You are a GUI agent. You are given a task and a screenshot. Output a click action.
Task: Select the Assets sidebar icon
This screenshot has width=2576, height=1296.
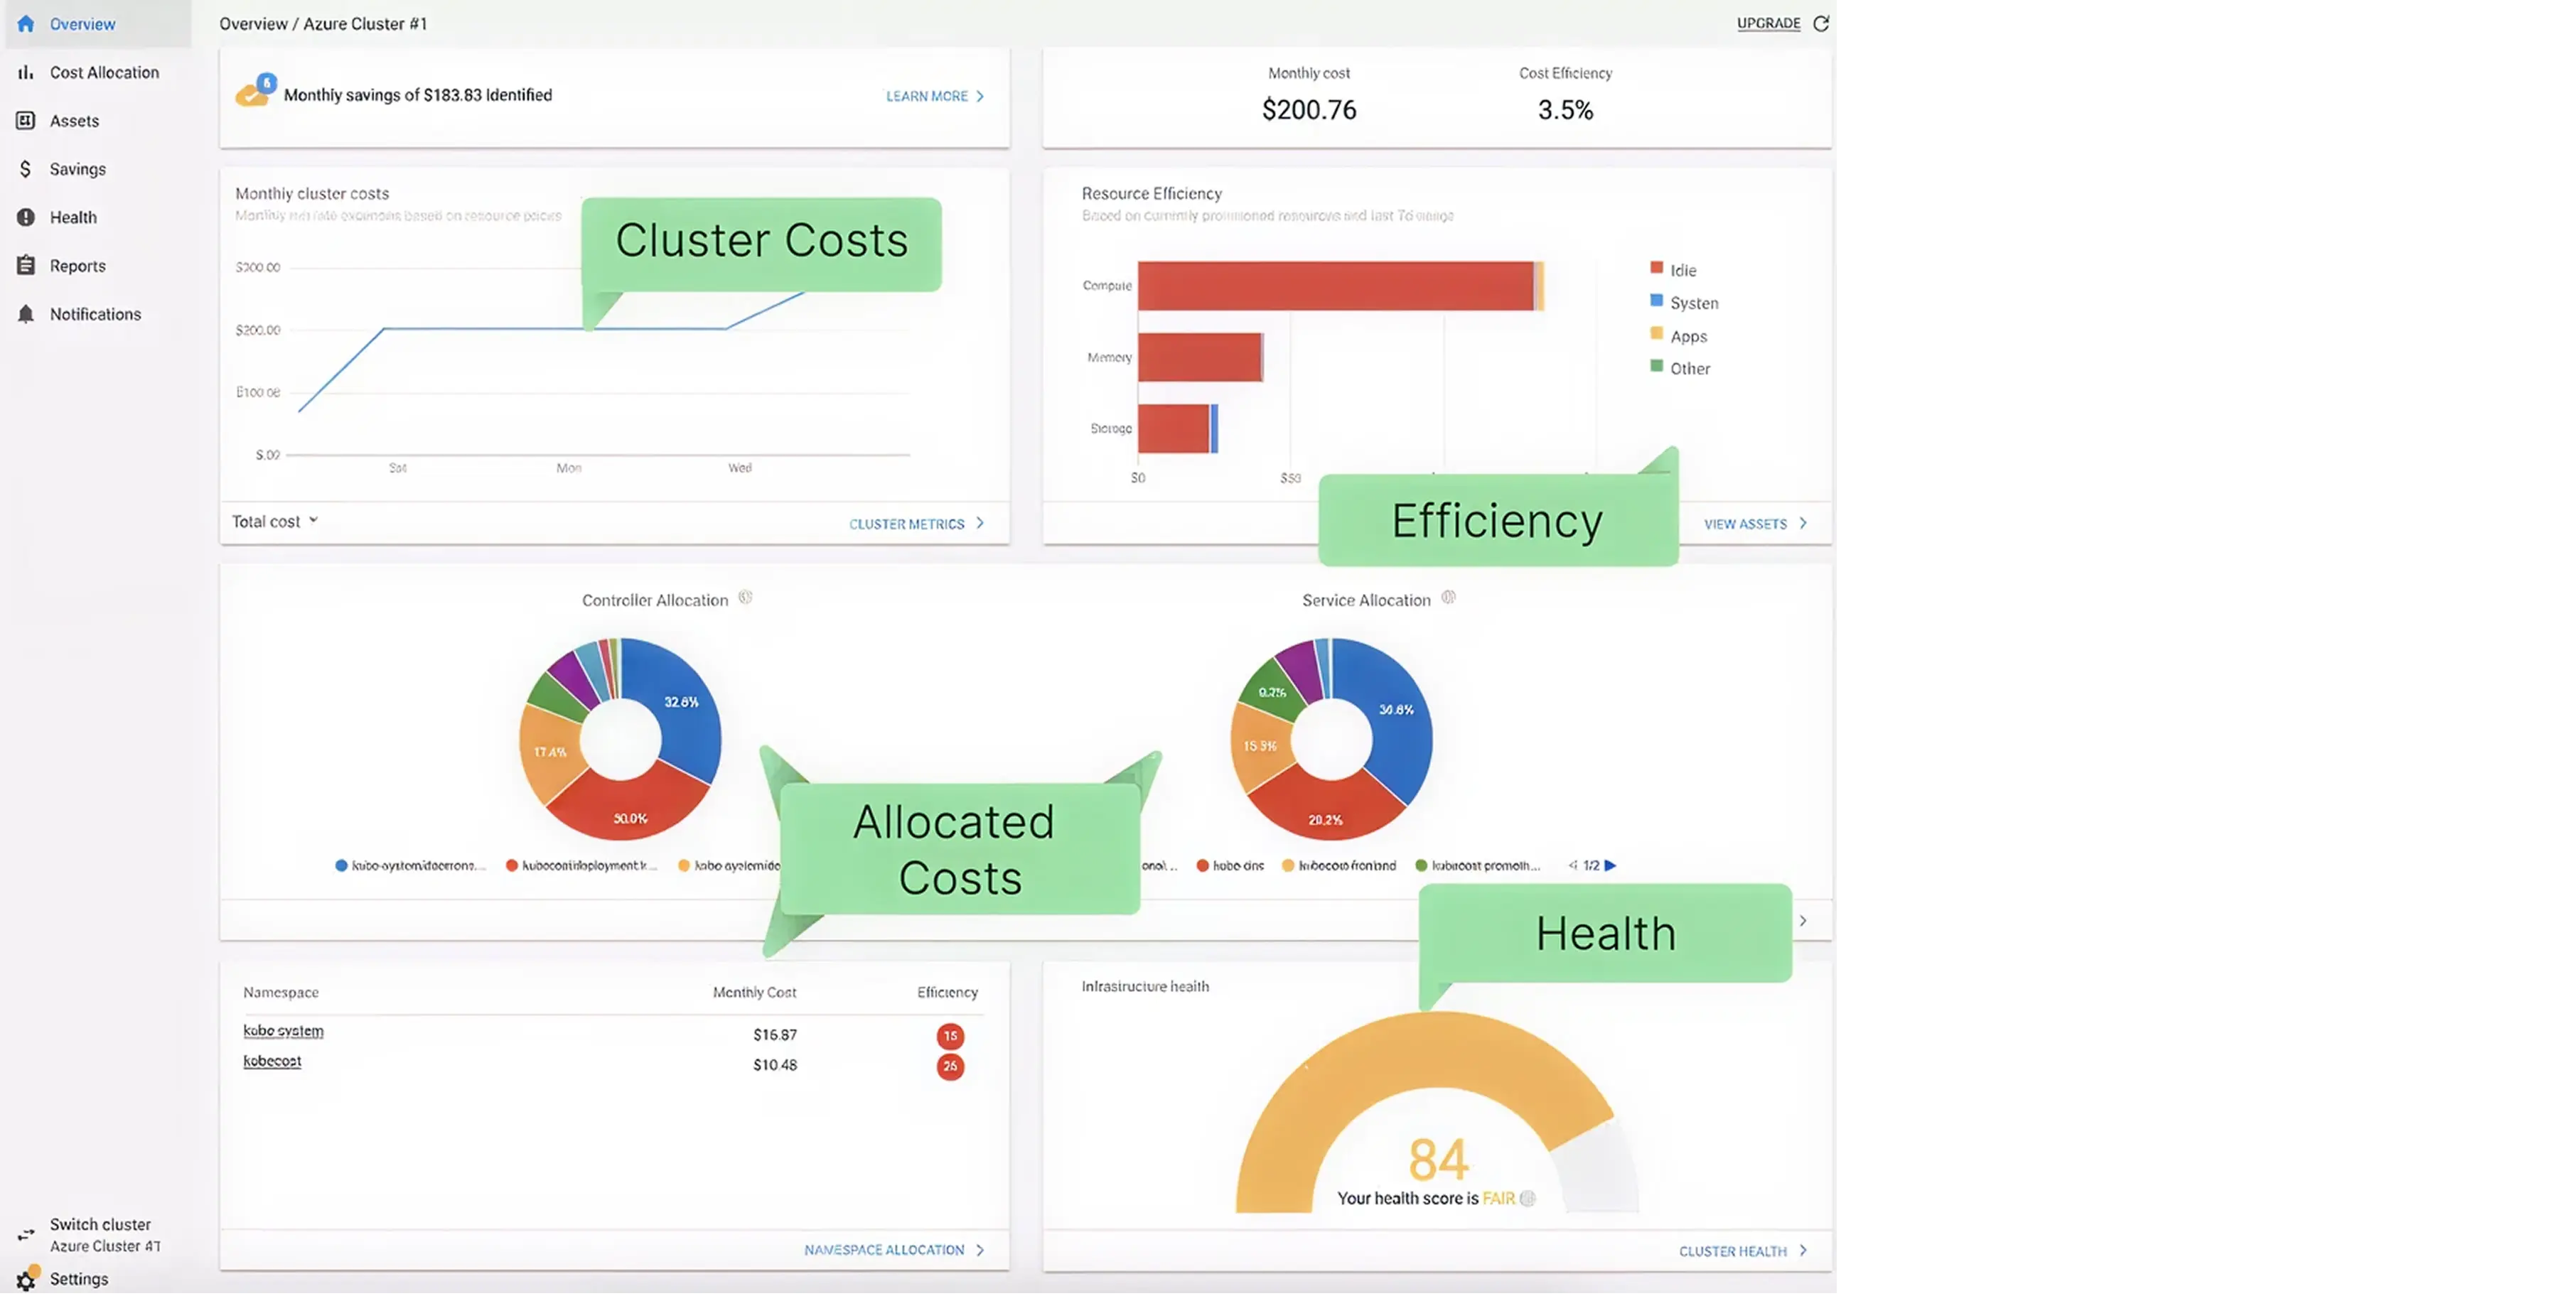(x=26, y=120)
